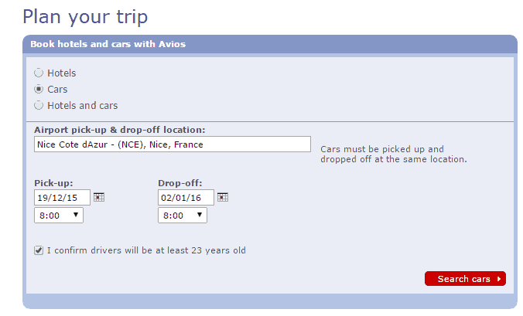
Task: Select the Hotels radio option
Action: (39, 73)
